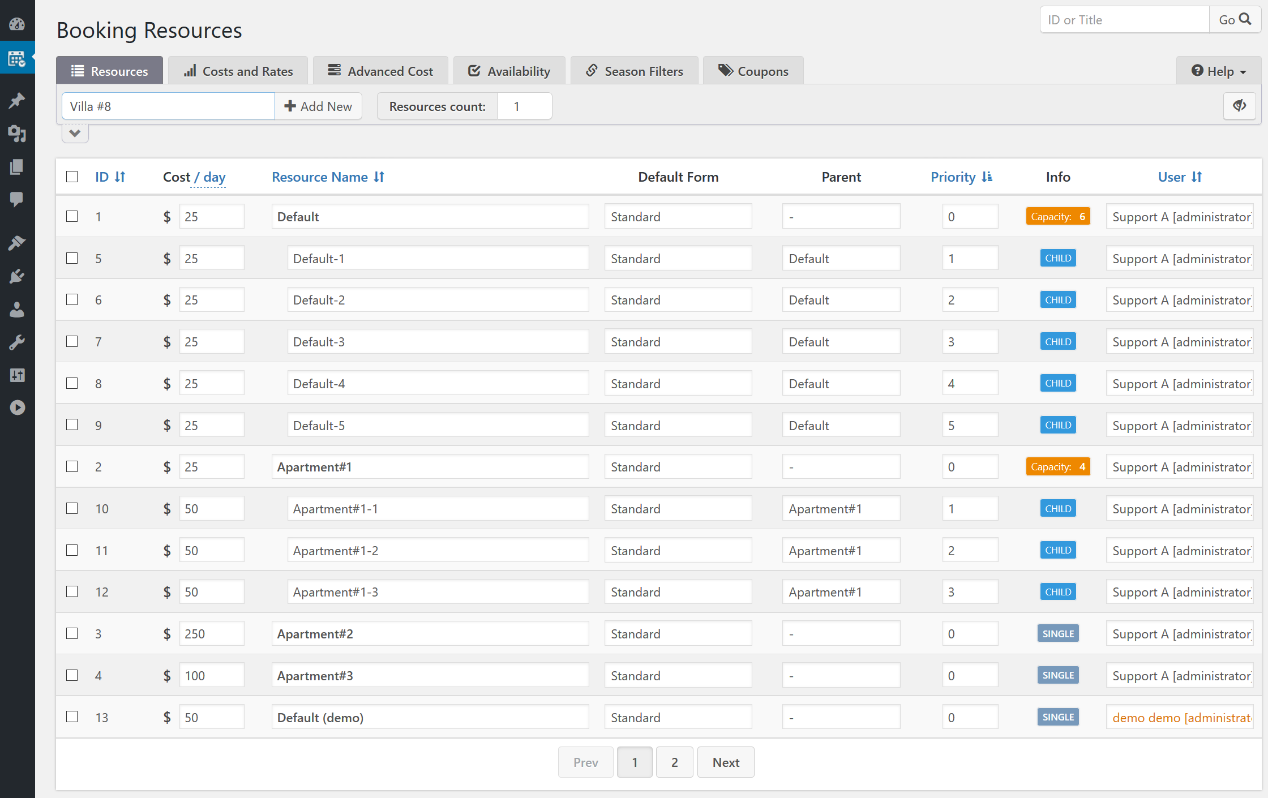This screenshot has height=798, width=1268.
Task: Open the Comments bubble icon
Action: tap(17, 199)
